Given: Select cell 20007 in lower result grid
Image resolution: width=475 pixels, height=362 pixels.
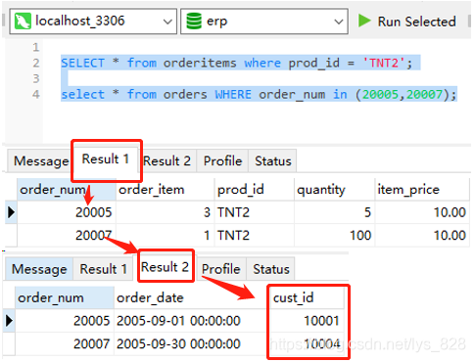Looking at the screenshot, I should 65,343.
